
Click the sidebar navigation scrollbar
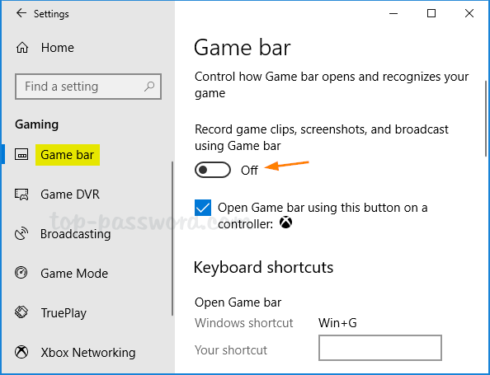[172, 238]
